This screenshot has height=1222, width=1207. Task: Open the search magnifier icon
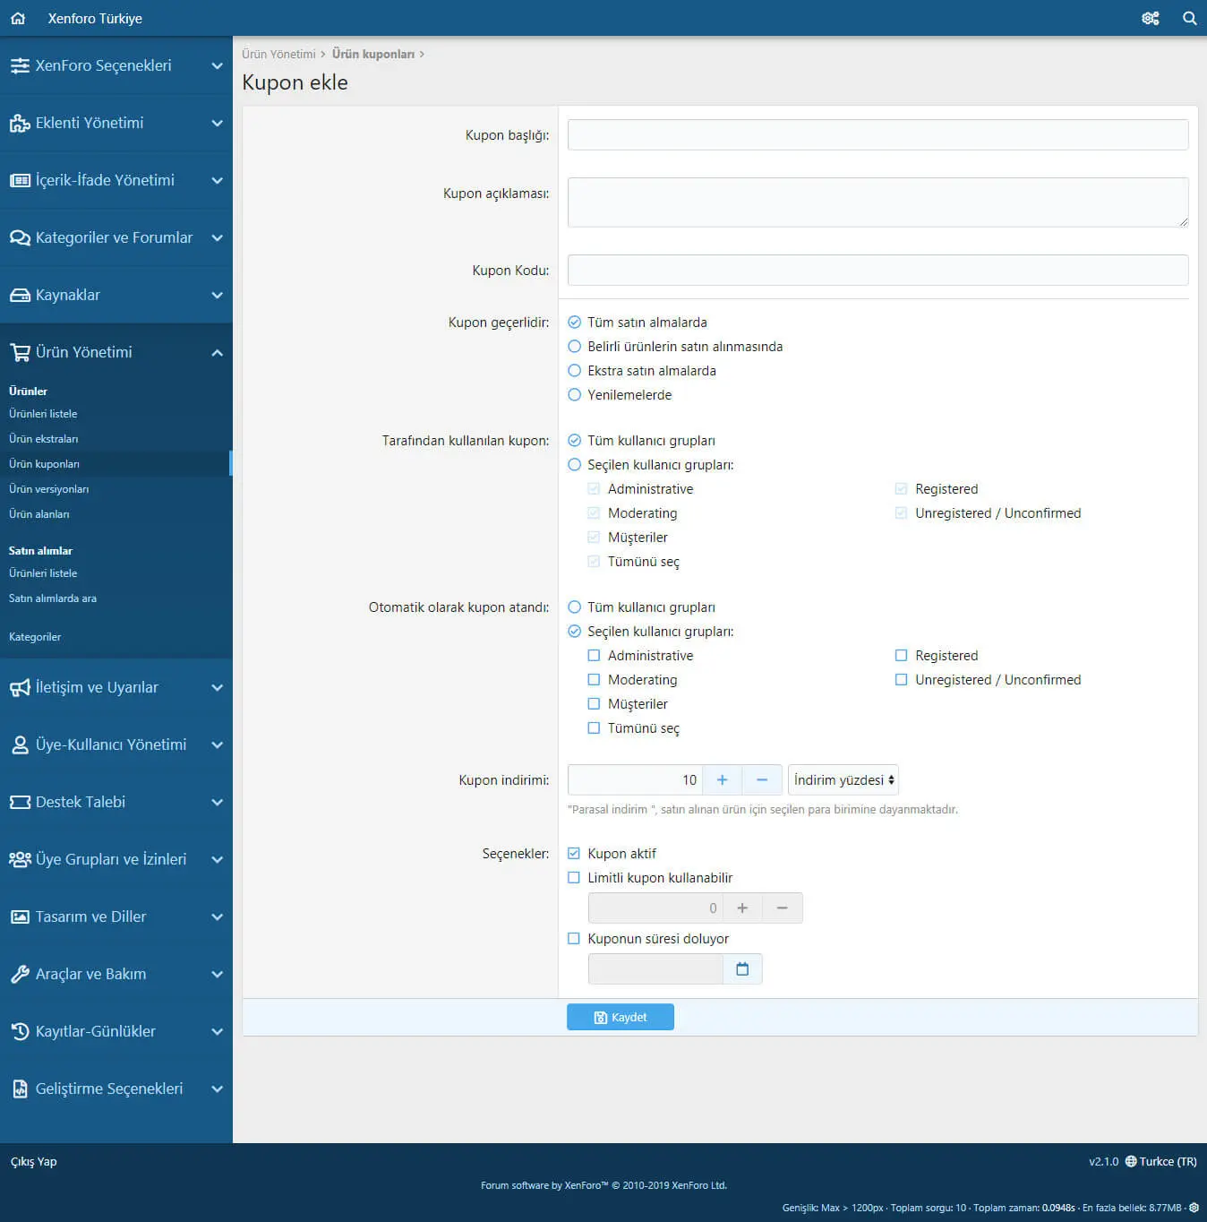(x=1189, y=18)
